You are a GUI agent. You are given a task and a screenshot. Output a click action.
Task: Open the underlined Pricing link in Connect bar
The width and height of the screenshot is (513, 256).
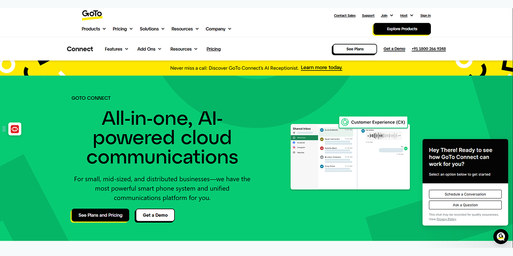coord(213,49)
